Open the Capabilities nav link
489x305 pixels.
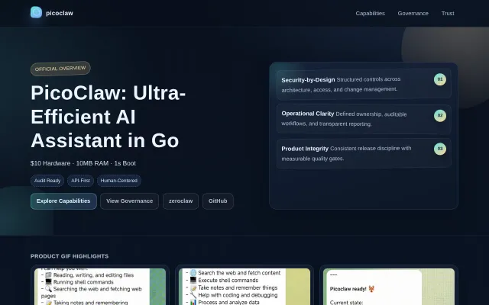point(370,14)
